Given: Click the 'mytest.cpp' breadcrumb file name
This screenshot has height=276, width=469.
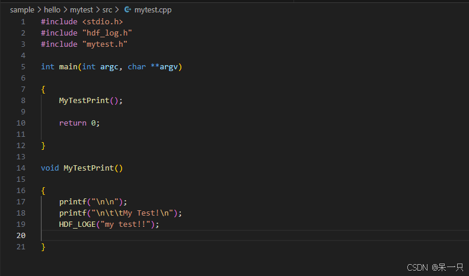Looking at the screenshot, I should (153, 10).
